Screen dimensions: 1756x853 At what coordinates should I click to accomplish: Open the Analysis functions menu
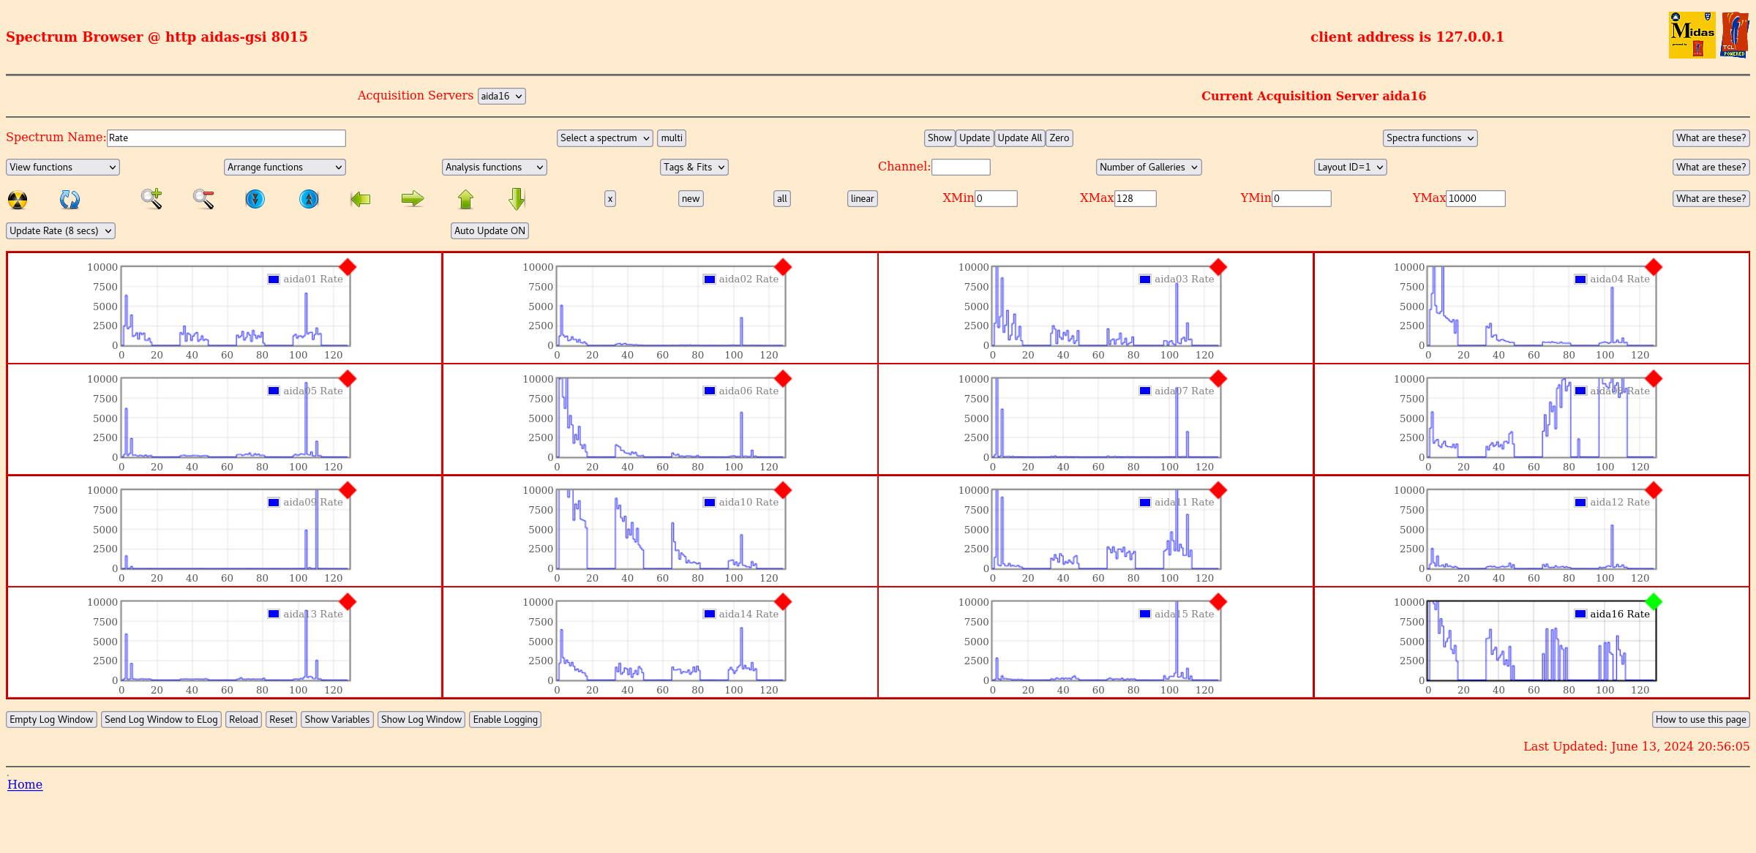click(493, 167)
